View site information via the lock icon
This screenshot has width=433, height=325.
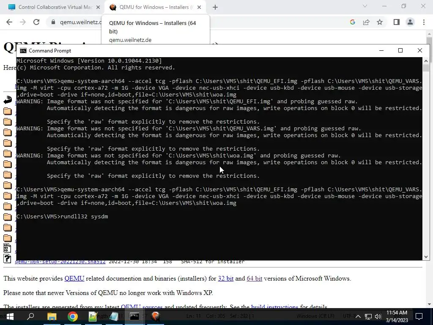[53, 22]
